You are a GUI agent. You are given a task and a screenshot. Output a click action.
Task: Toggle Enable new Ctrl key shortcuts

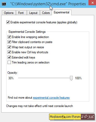click(9, 52)
